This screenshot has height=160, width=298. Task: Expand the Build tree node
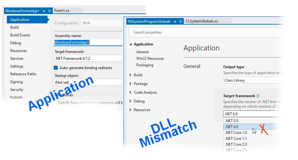[131, 75]
